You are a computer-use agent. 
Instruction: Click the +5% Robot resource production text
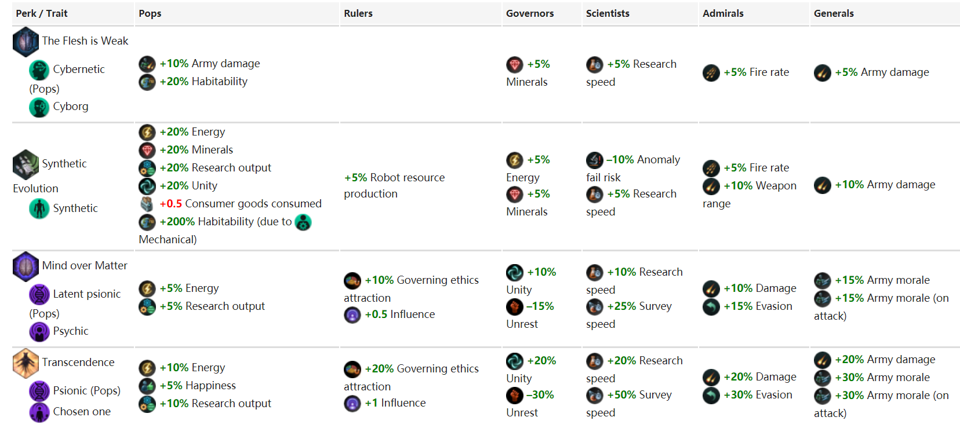coord(395,186)
